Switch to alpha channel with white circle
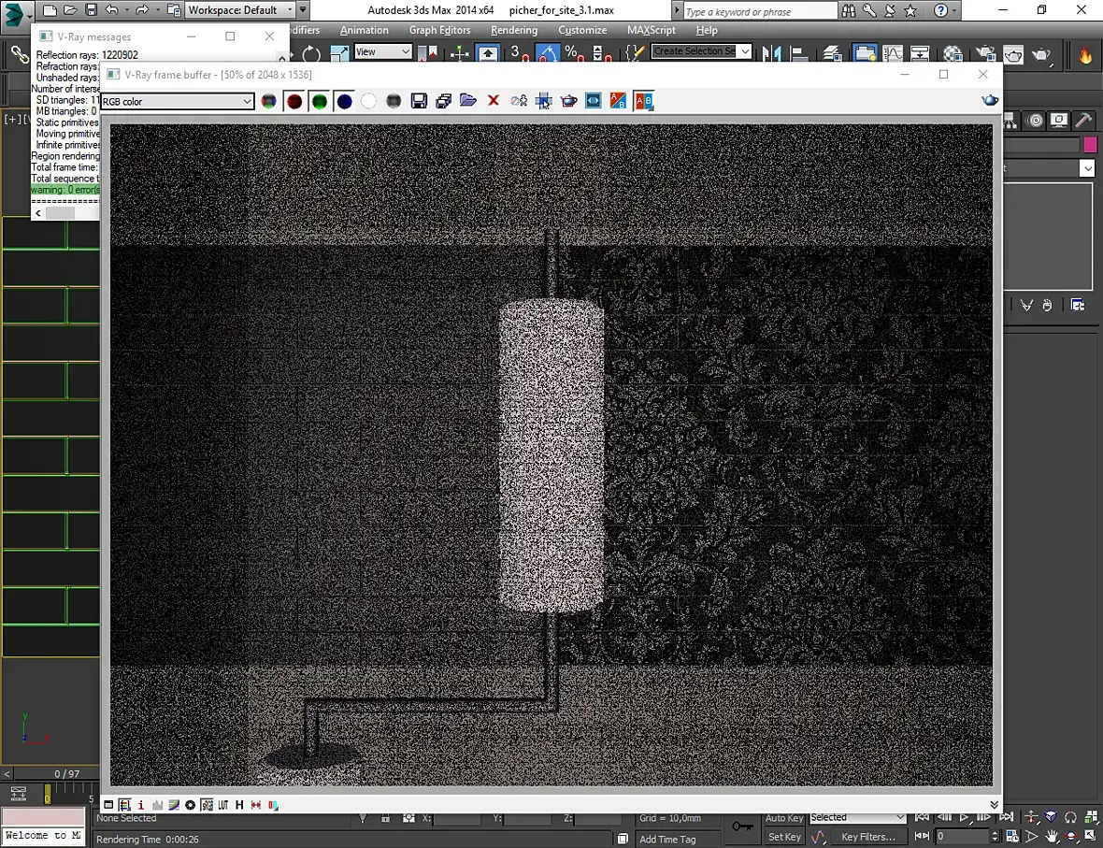Image resolution: width=1103 pixels, height=848 pixels. coord(368,101)
